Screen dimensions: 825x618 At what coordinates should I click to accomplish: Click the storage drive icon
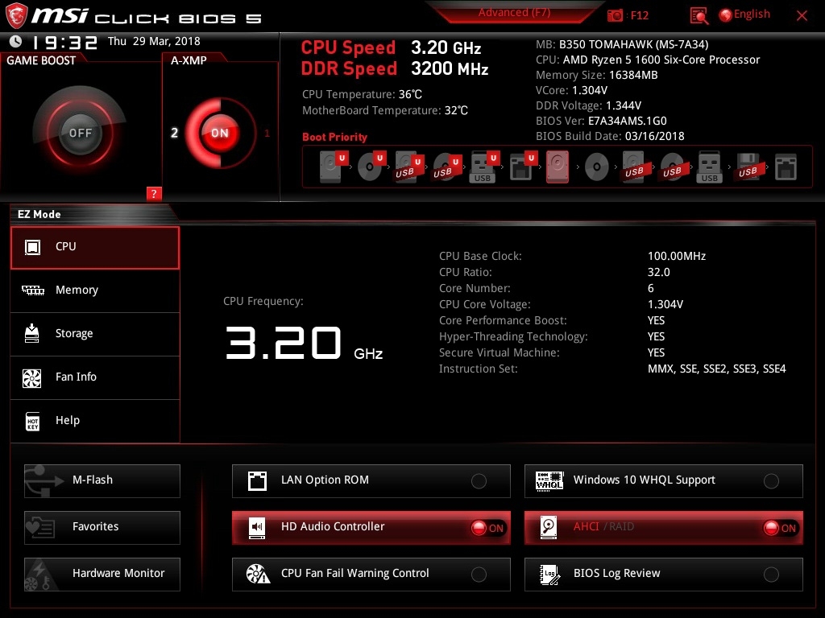[x=32, y=333]
